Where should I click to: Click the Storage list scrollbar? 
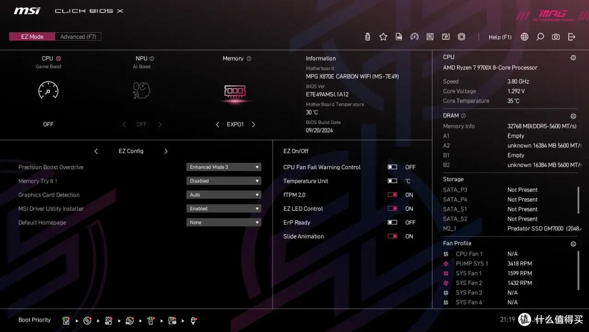pyautogui.click(x=579, y=200)
